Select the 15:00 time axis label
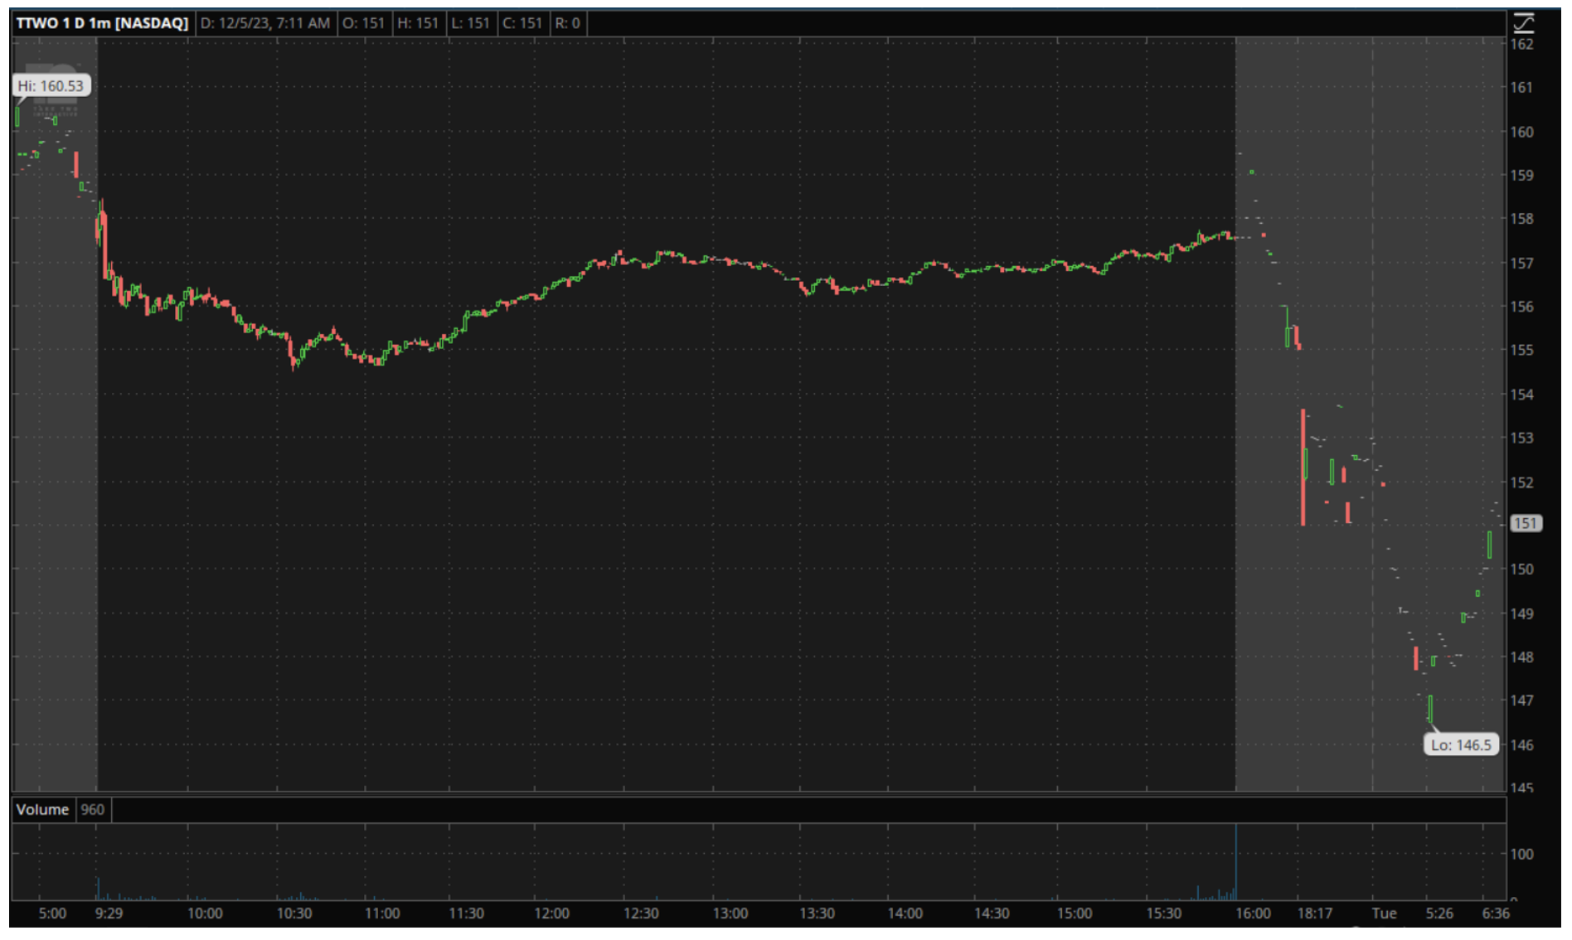Image resolution: width=1572 pixels, height=940 pixels. pyautogui.click(x=1075, y=913)
